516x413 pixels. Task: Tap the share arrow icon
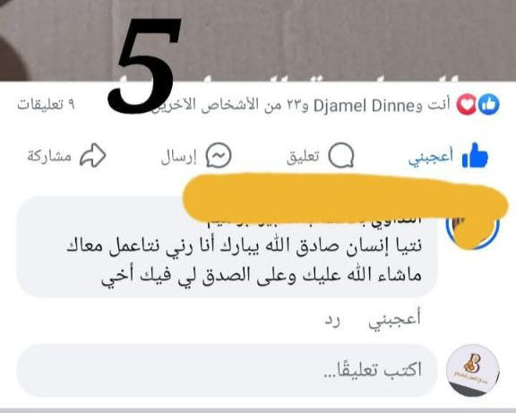coord(93,155)
